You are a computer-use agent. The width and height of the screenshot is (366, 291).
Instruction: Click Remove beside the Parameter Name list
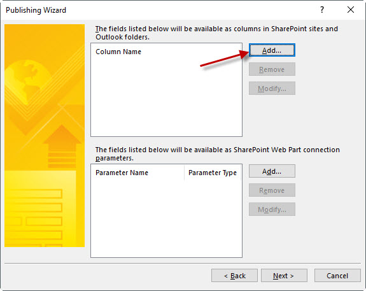pyautogui.click(x=272, y=190)
